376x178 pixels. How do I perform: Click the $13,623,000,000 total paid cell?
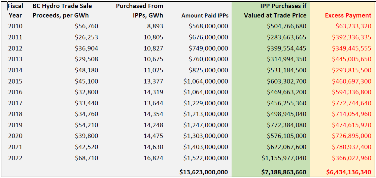203,172
